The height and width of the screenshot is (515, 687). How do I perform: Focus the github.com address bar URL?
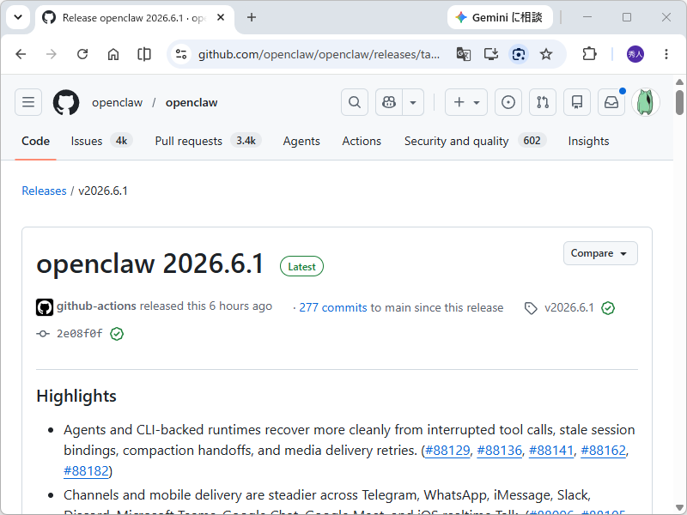coord(319,54)
